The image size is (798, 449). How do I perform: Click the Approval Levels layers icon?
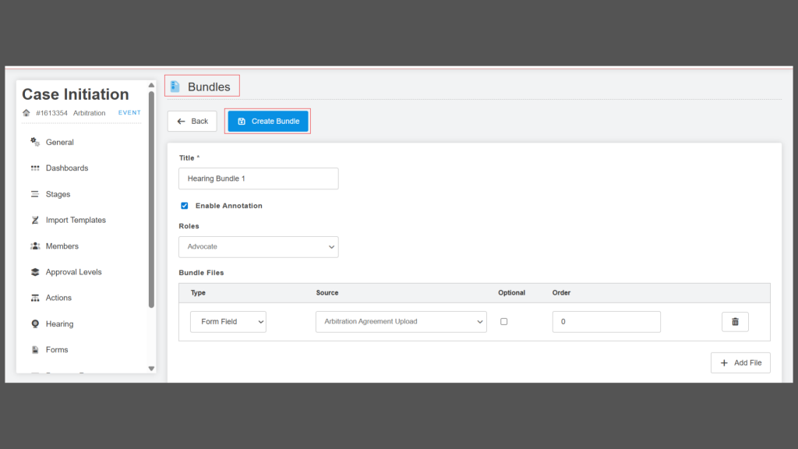pyautogui.click(x=35, y=272)
